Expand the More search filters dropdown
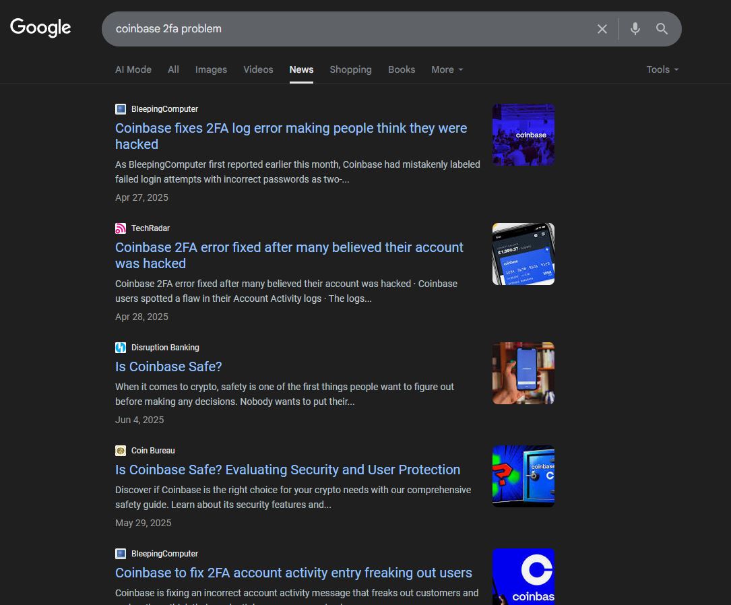Screen dimensions: 731x605 447,69
